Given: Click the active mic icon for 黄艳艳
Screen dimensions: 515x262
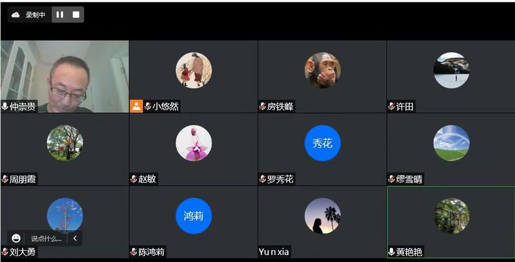Looking at the screenshot, I should pos(391,252).
